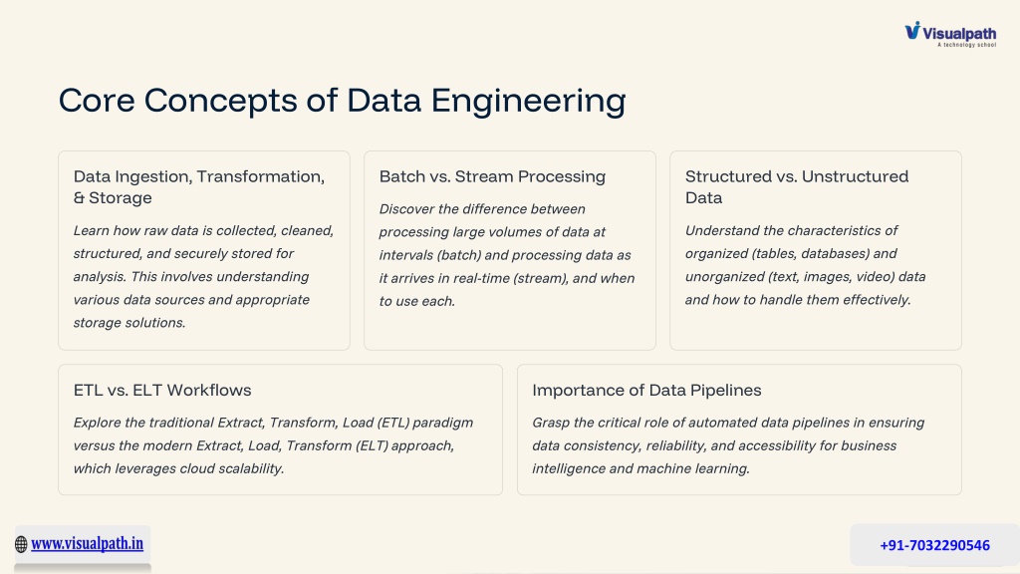Open the www.visualpath.in link
This screenshot has width=1020, height=574.
click(x=88, y=543)
